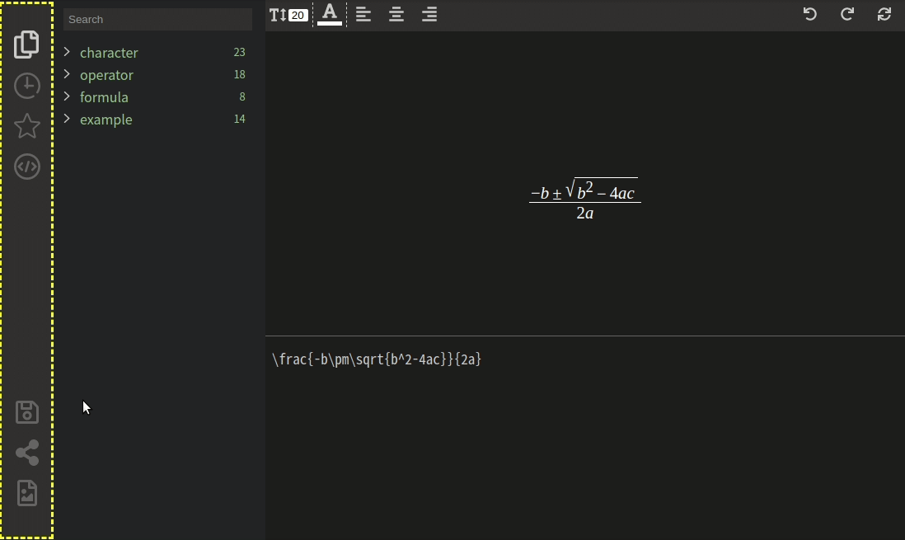Click the refresh icon in toolbar
This screenshot has height=540, width=905.
884,14
